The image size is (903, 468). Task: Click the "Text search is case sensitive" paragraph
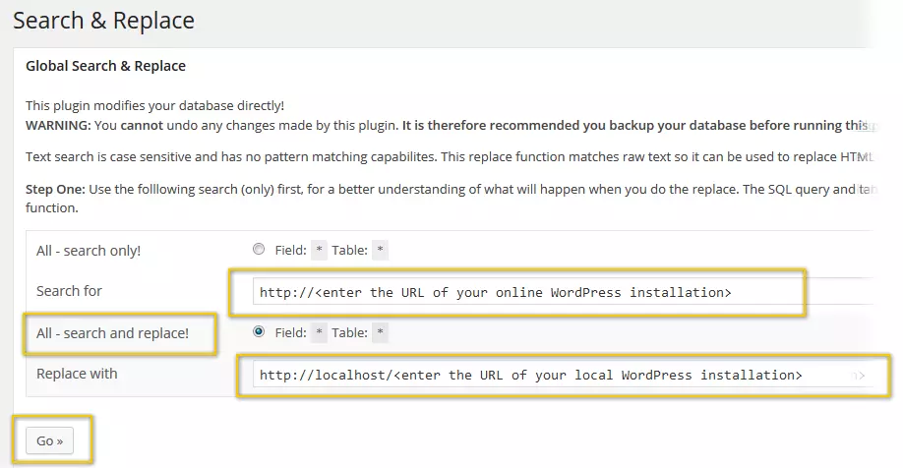(295, 157)
